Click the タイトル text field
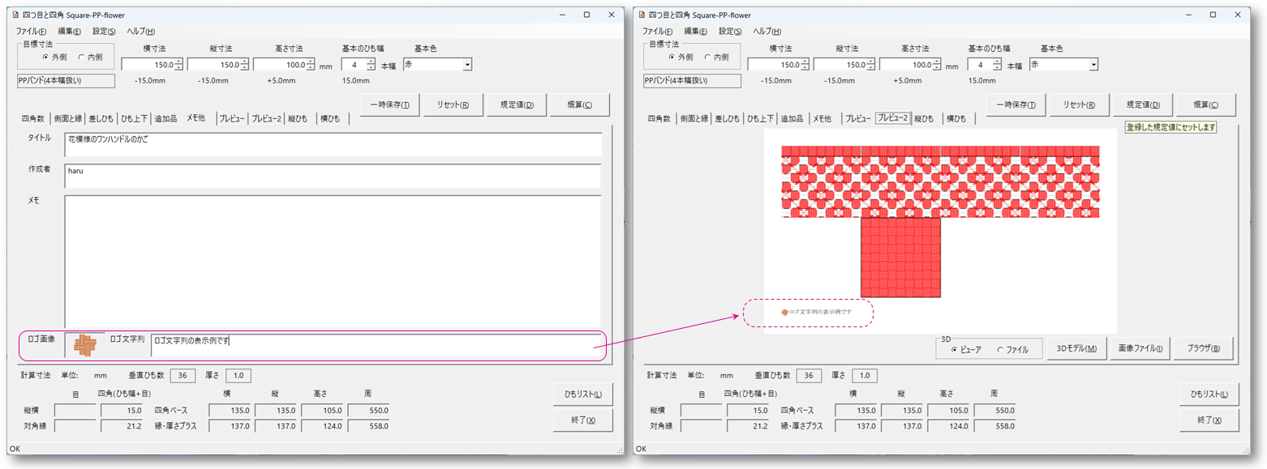The height and width of the screenshot is (469, 1267). coord(333,144)
